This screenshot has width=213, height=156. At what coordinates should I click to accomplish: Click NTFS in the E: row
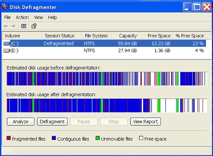coord(89,51)
